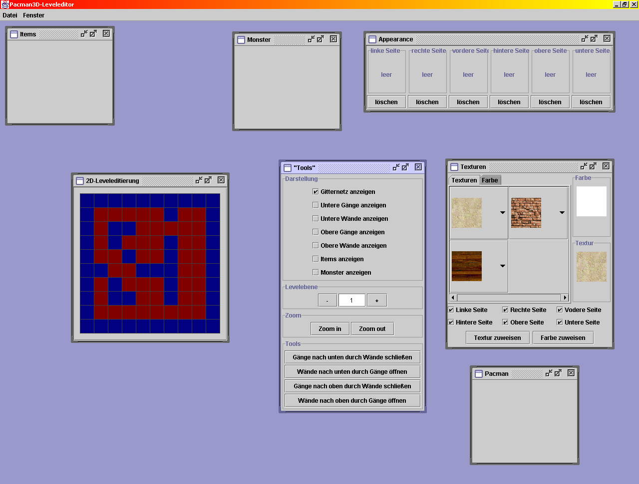Iconify the 2D-Leveleditierung window

(199, 180)
